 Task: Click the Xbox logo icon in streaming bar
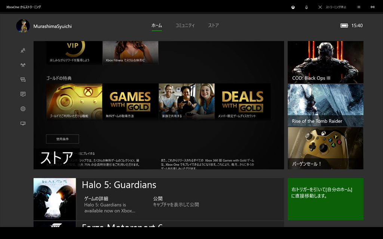click(293, 7)
